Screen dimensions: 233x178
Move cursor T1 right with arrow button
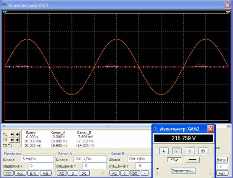17,134
